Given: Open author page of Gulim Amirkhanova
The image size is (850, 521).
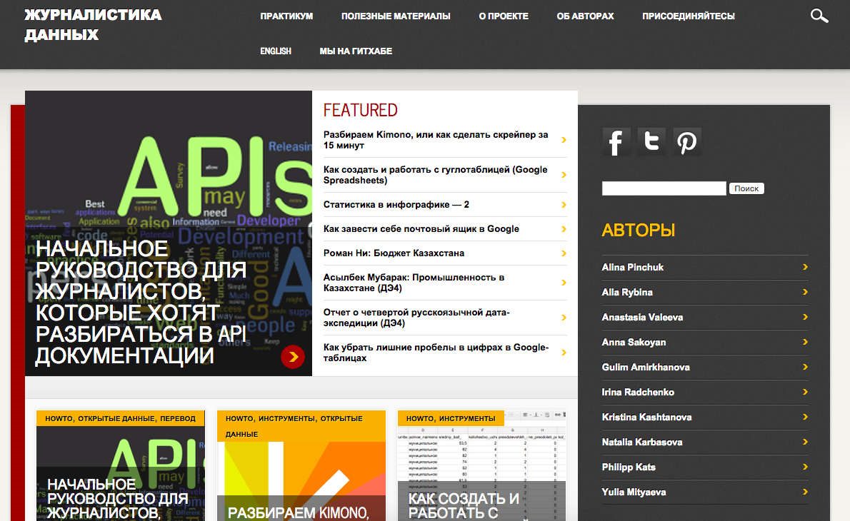Looking at the screenshot, I should (646, 367).
